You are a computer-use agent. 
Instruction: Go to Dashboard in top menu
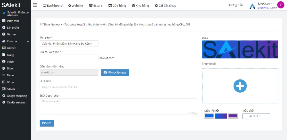[x=53, y=5]
